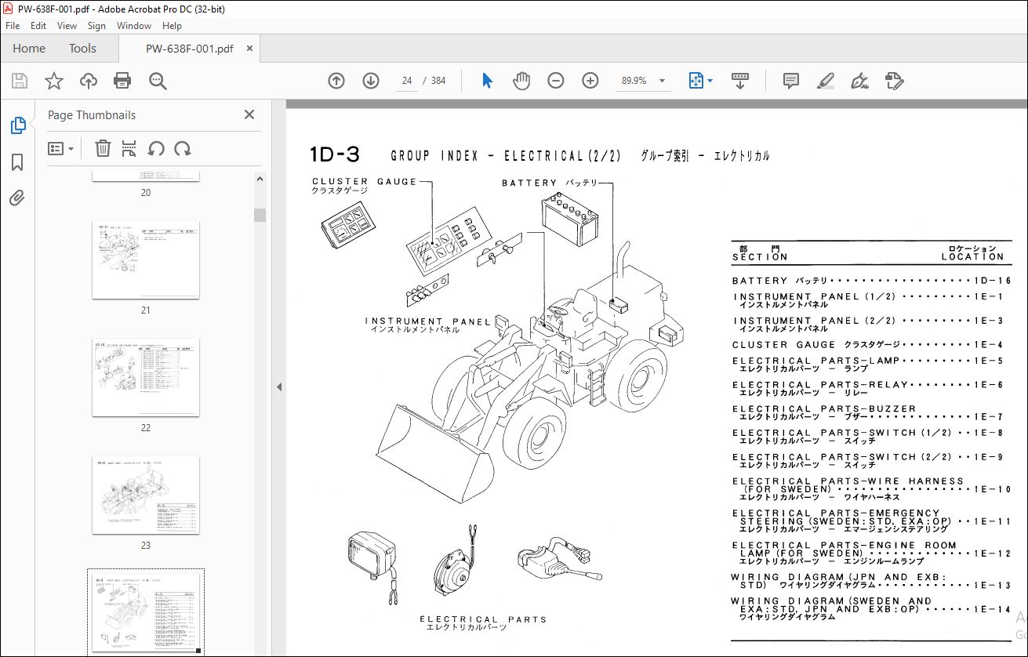The width and height of the screenshot is (1028, 657).
Task: Open the scrolling mode keyboard icon
Action: [740, 81]
